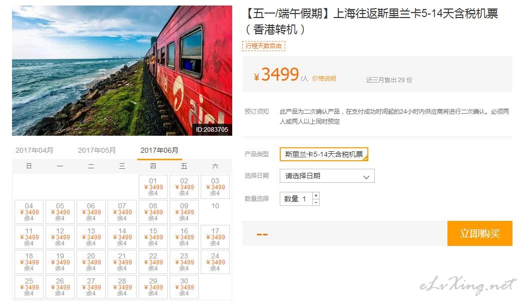The image size is (522, 302).
Task: Choose June 27 date cell
Action: point(91,286)
